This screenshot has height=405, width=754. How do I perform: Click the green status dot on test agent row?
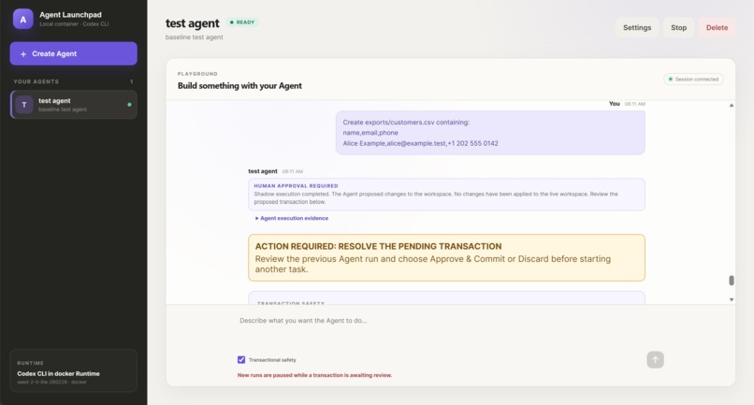[x=129, y=105]
